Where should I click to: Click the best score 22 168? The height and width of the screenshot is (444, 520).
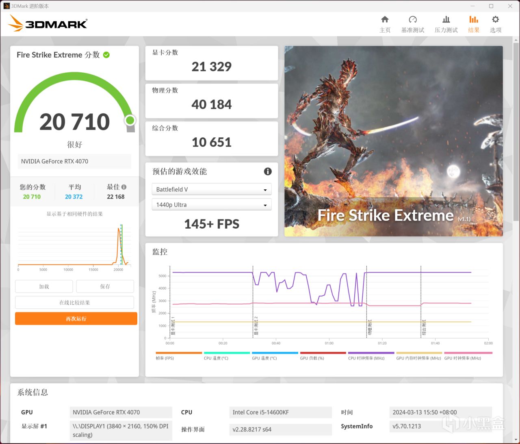click(x=116, y=197)
